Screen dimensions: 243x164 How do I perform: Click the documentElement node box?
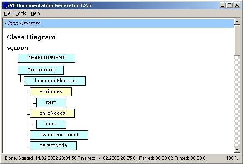click(x=55, y=81)
